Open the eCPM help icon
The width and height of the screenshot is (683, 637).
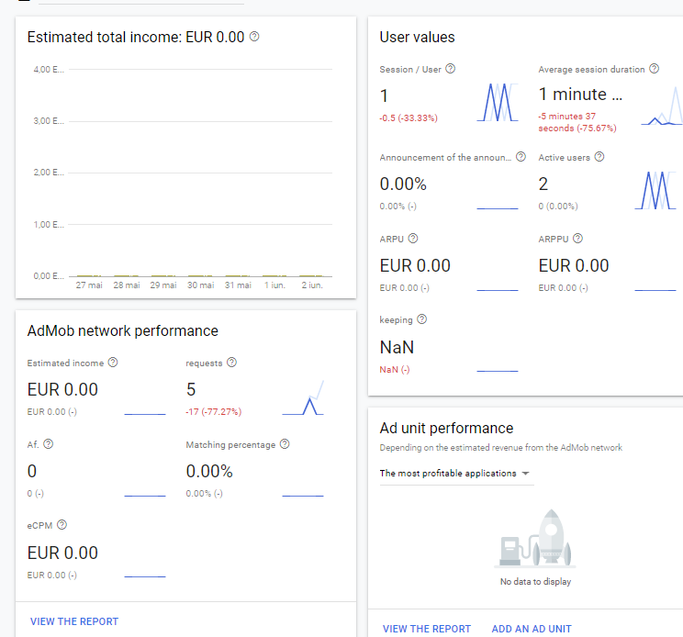click(x=62, y=525)
